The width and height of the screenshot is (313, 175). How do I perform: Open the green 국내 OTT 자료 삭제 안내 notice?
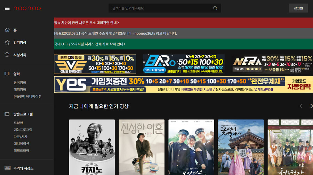pos(183,44)
